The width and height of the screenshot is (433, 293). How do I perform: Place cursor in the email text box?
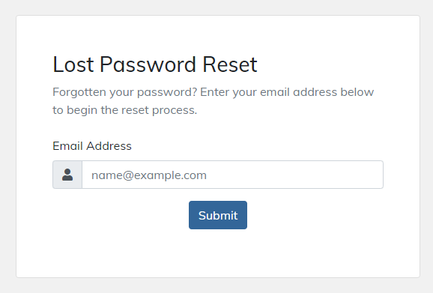click(x=232, y=175)
